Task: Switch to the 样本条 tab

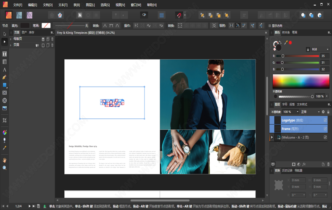Action: tap(286, 32)
